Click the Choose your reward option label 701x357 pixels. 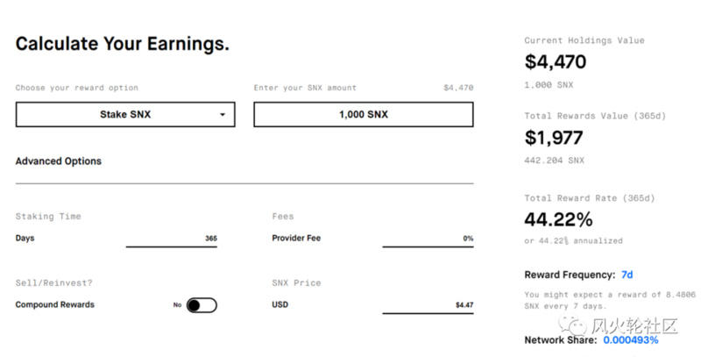pos(77,88)
